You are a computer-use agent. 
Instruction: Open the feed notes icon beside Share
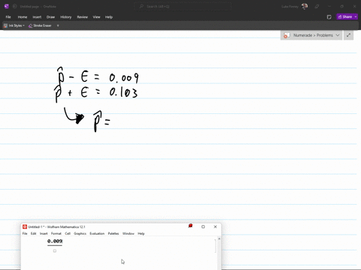[x=329, y=17]
